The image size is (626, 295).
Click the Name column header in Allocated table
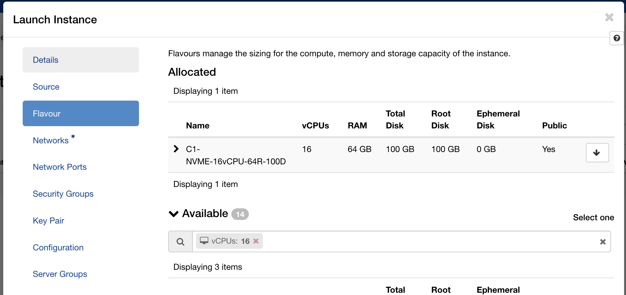tap(198, 126)
